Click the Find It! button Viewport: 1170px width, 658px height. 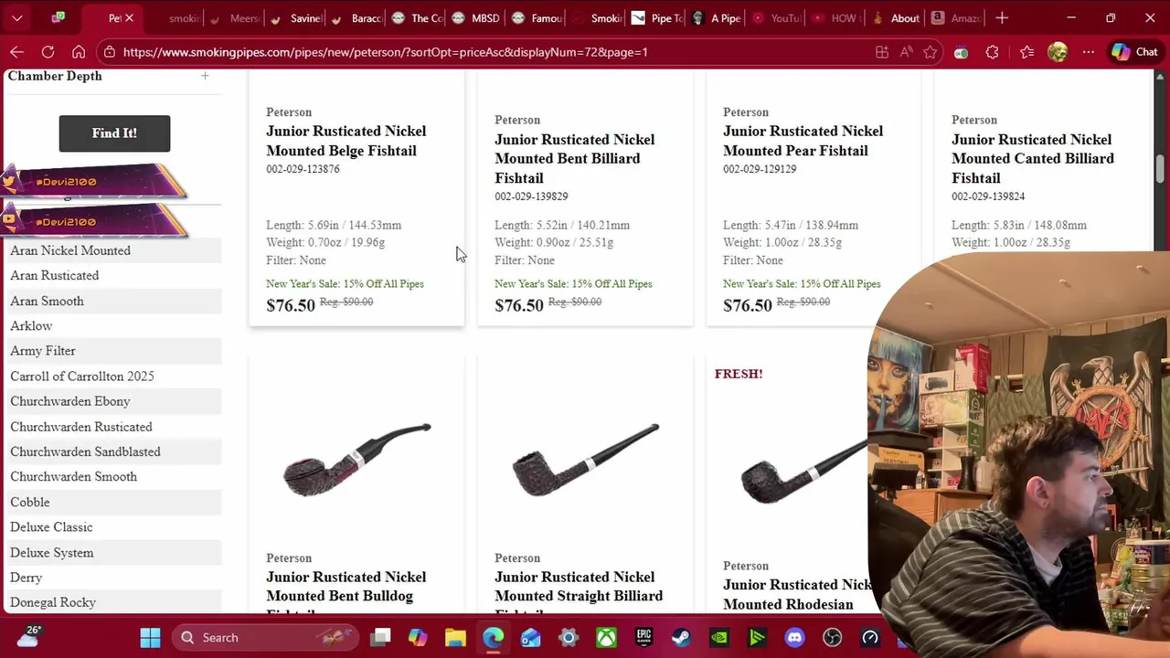click(x=114, y=133)
